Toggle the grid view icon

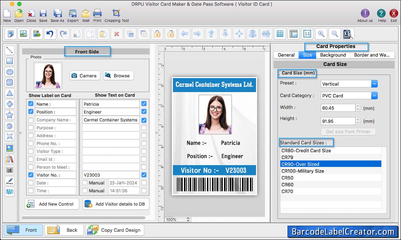pyautogui.click(x=280, y=34)
